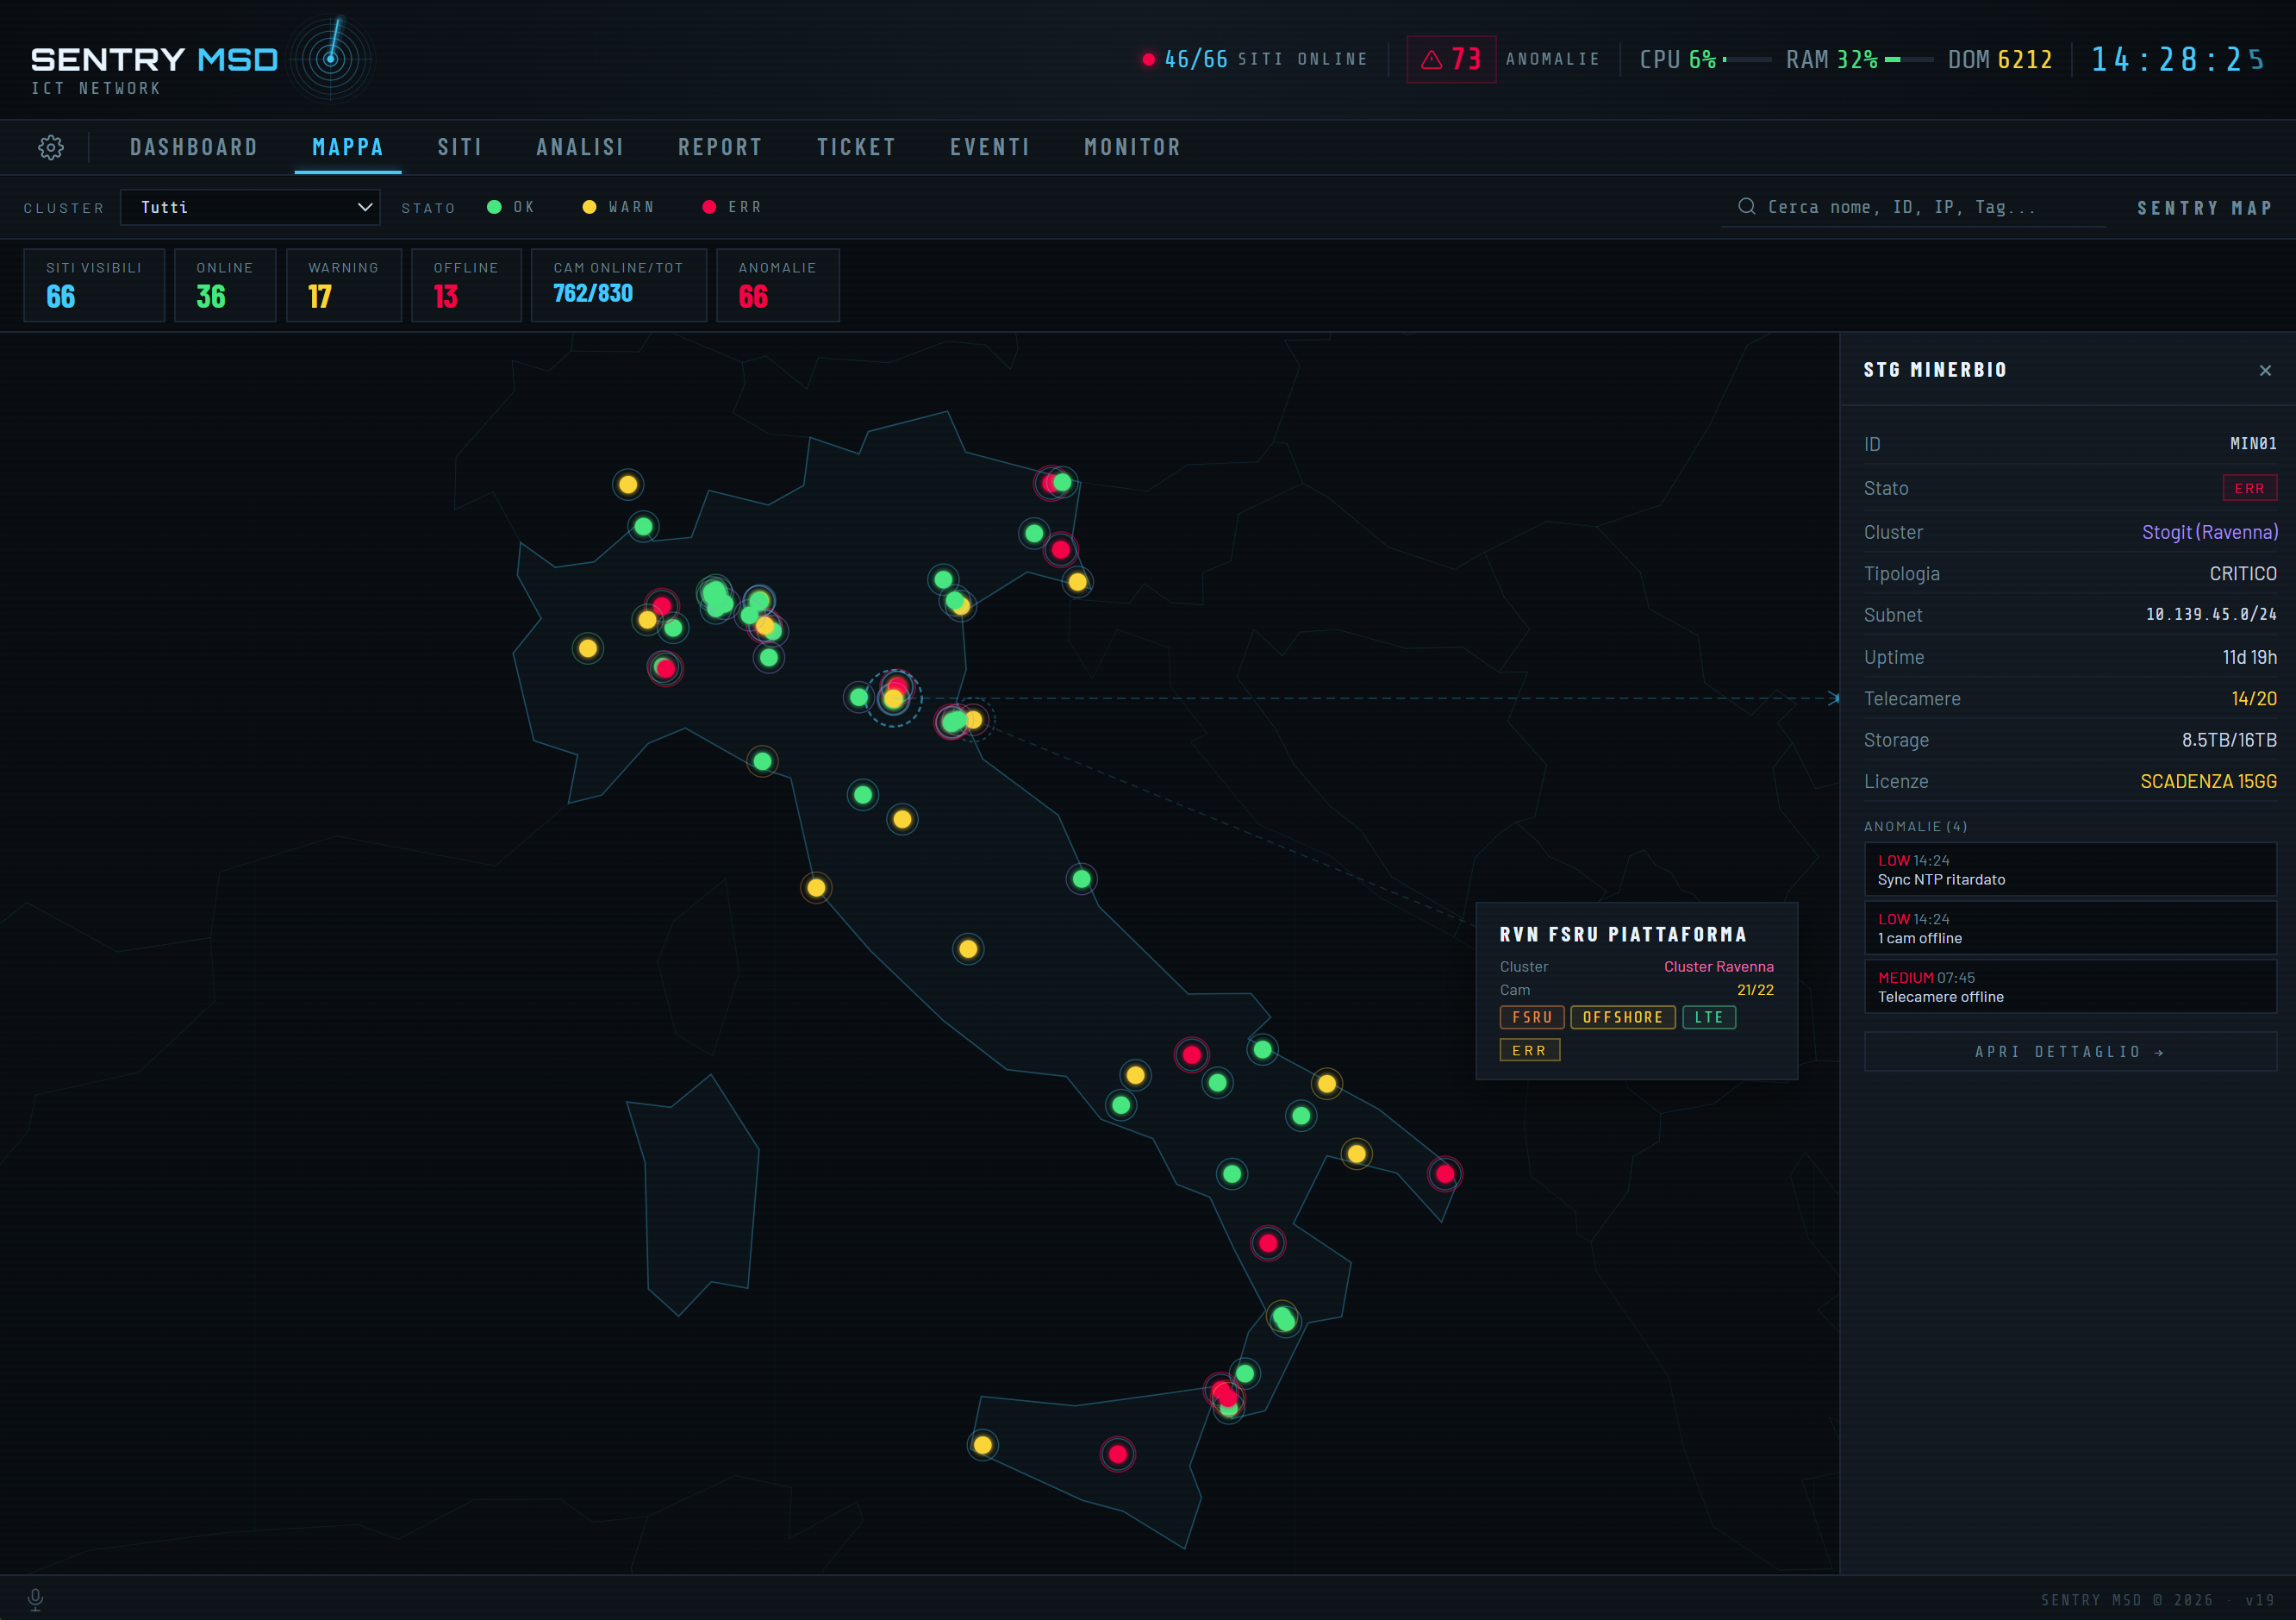The height and width of the screenshot is (1620, 2296).
Task: Click the FSRU tag in tooltip
Action: tap(1532, 1017)
